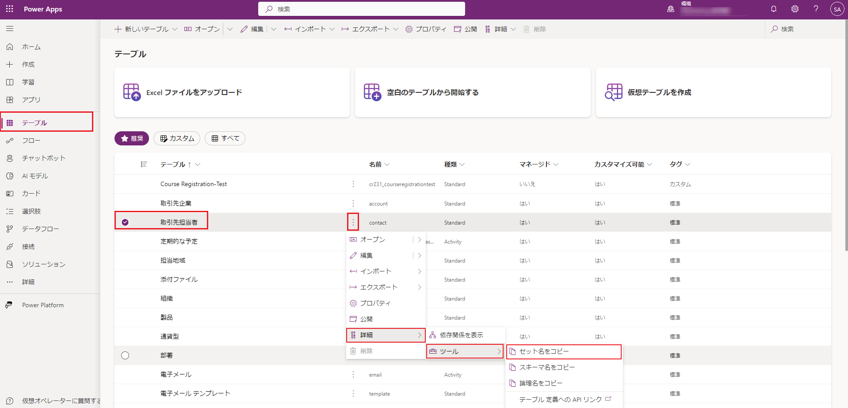Image resolution: width=848 pixels, height=408 pixels.
Task: Click 公開 in the command bar
Action: [466, 29]
